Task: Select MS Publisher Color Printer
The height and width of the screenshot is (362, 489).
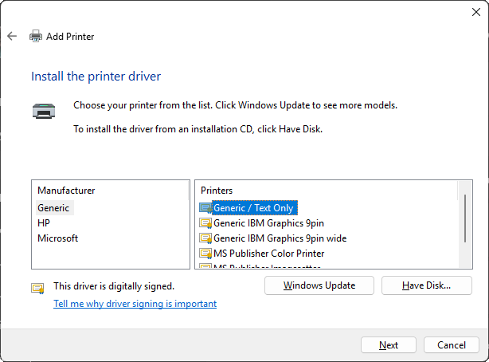Action: point(269,254)
